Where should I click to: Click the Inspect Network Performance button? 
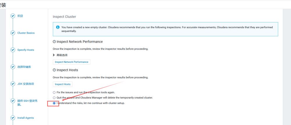tap(72, 62)
